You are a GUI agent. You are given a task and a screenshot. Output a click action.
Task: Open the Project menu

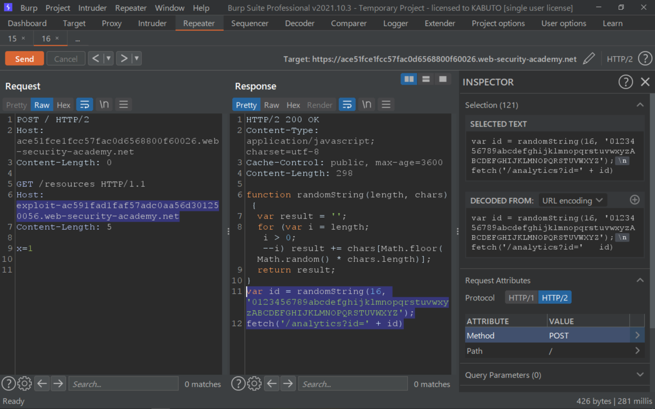[x=58, y=8]
